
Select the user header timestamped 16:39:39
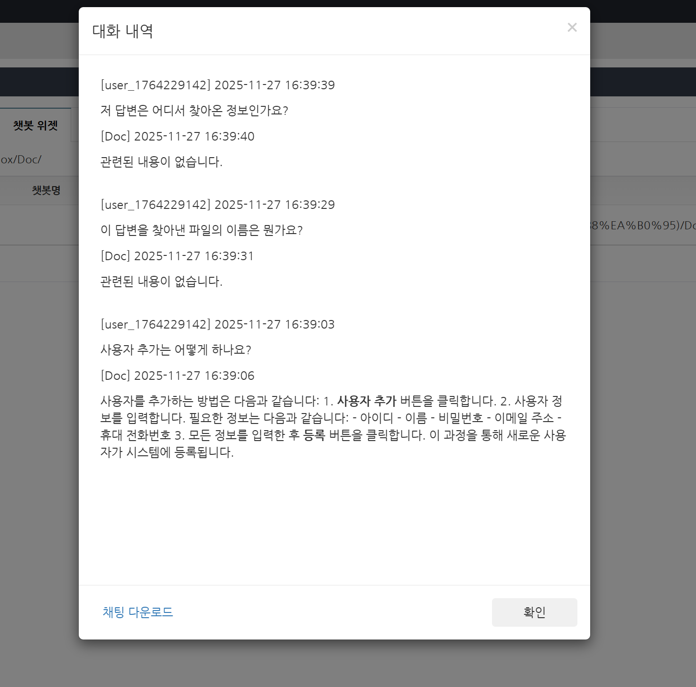[218, 85]
